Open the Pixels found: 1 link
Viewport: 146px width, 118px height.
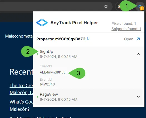click(124, 23)
